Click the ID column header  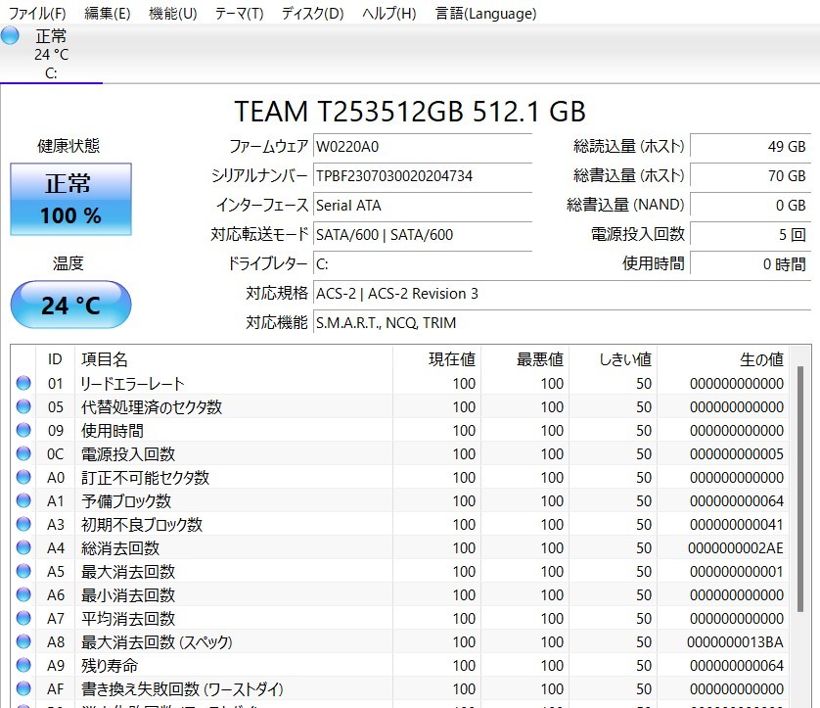(x=55, y=359)
